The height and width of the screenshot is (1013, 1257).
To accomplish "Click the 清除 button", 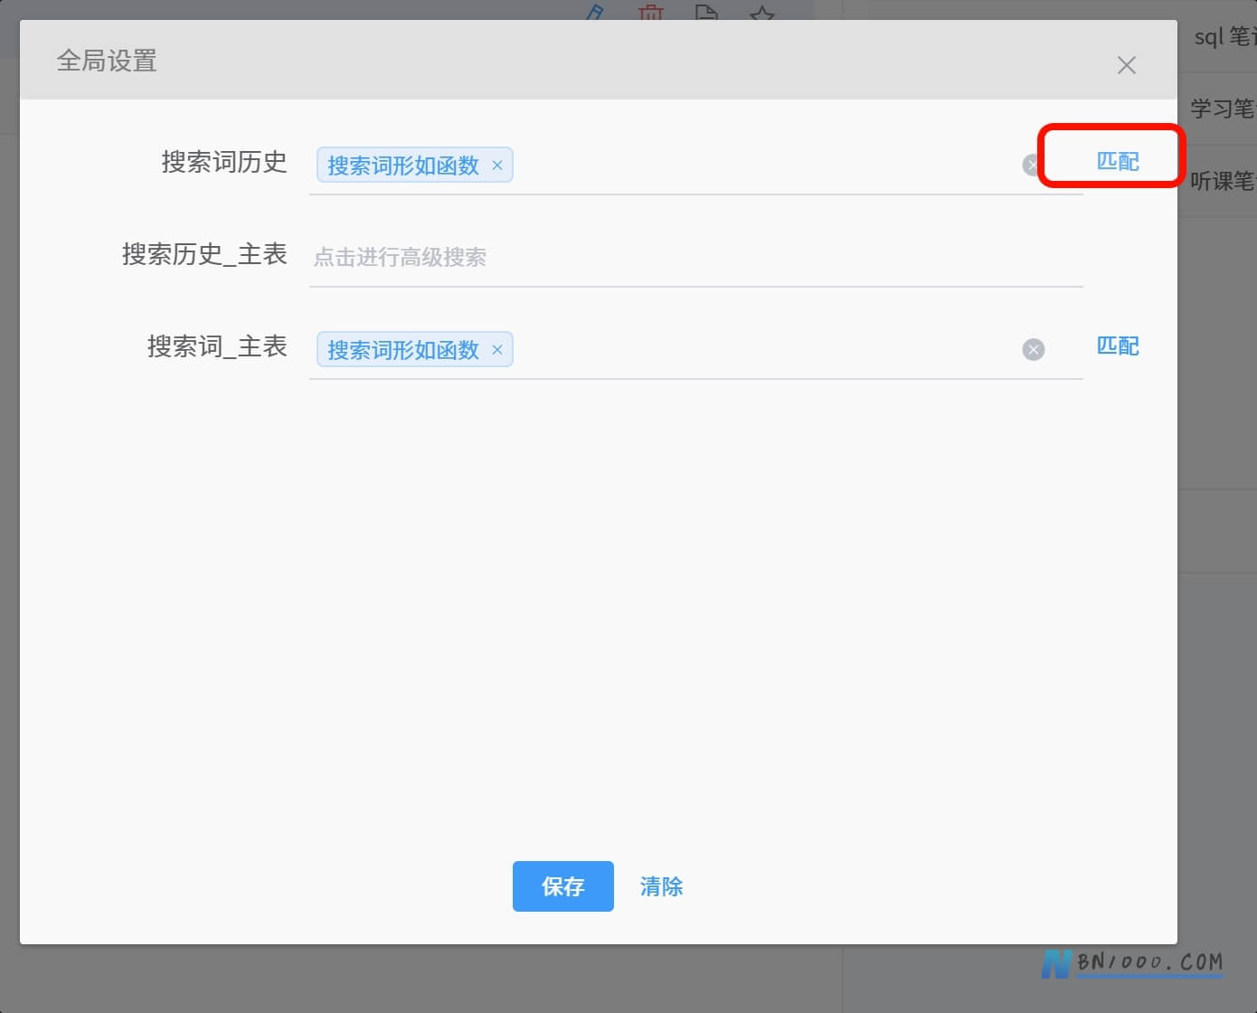I will coord(661,886).
